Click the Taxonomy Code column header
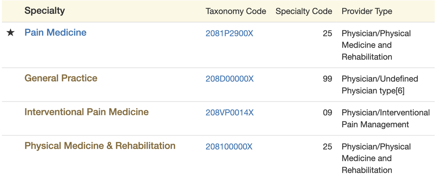This screenshot has width=437, height=179. (236, 11)
